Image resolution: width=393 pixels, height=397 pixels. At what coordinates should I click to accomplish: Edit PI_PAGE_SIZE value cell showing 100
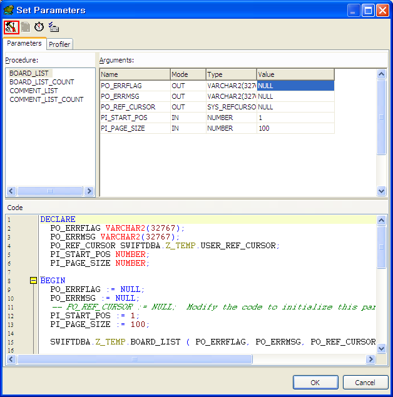[295, 128]
